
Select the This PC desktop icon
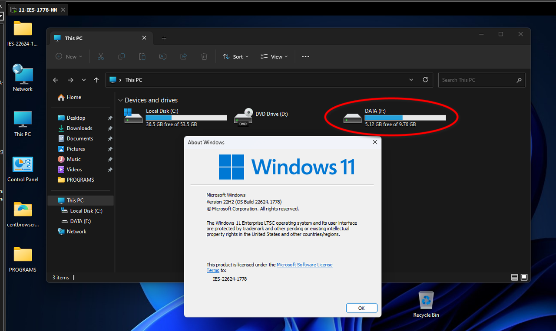pyautogui.click(x=23, y=124)
